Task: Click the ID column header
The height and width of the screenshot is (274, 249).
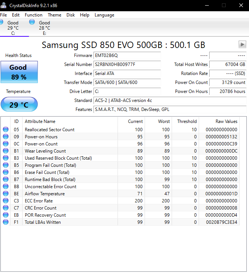Action: (x=16, y=121)
